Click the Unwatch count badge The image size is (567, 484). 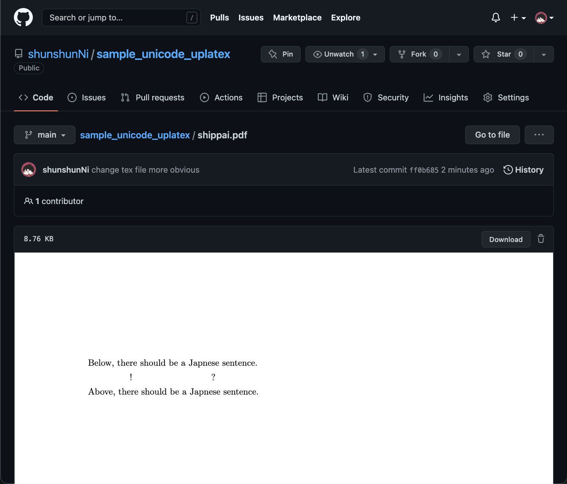pos(362,54)
